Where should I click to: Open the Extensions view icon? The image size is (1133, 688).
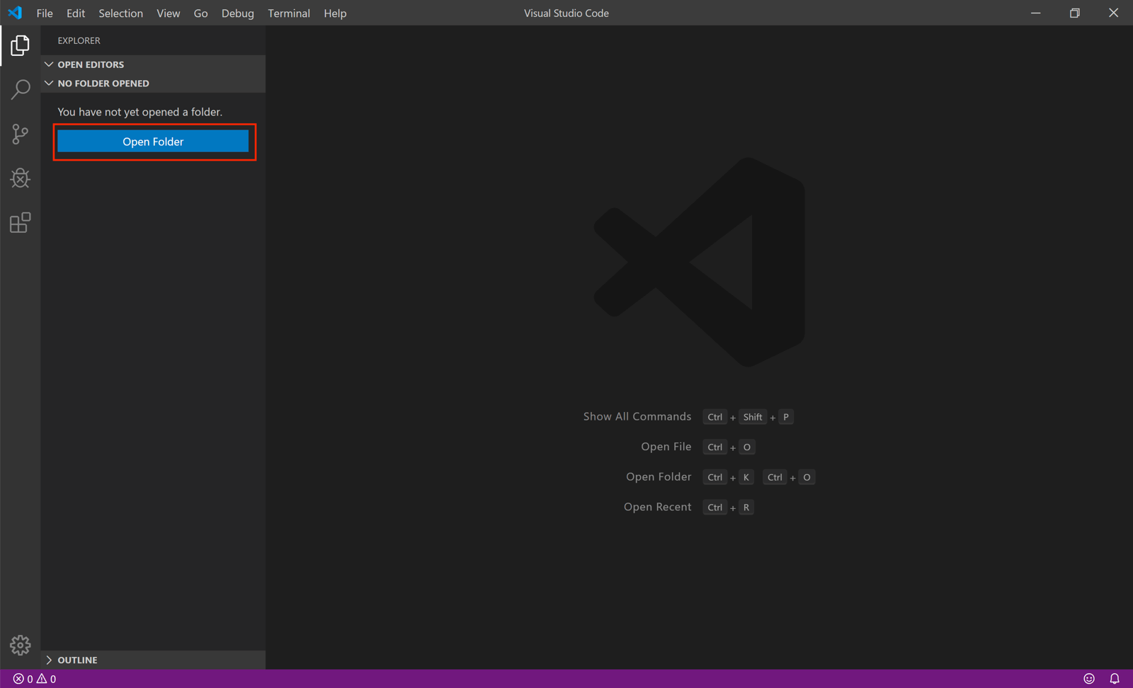pos(20,222)
